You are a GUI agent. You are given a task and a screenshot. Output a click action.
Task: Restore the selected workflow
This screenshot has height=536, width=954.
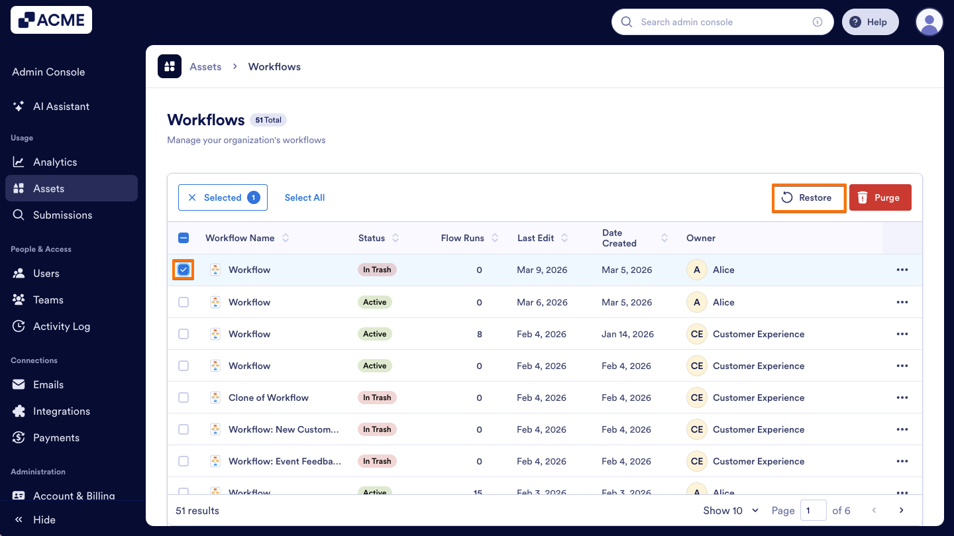coord(809,197)
